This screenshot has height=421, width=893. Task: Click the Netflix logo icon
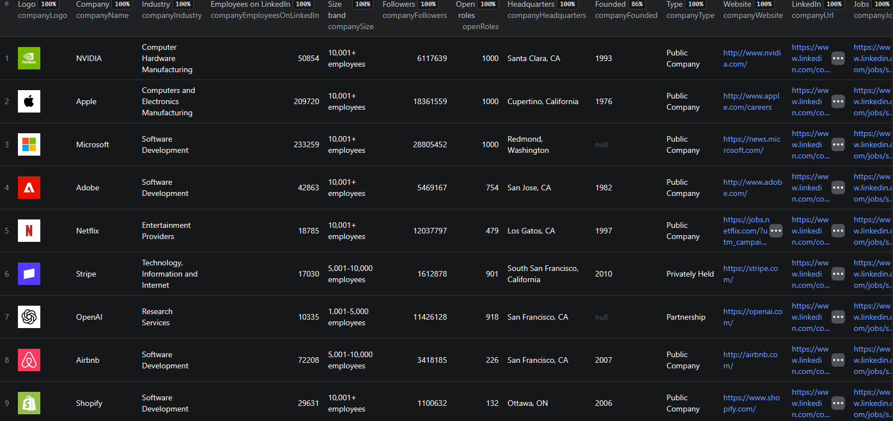pos(29,231)
